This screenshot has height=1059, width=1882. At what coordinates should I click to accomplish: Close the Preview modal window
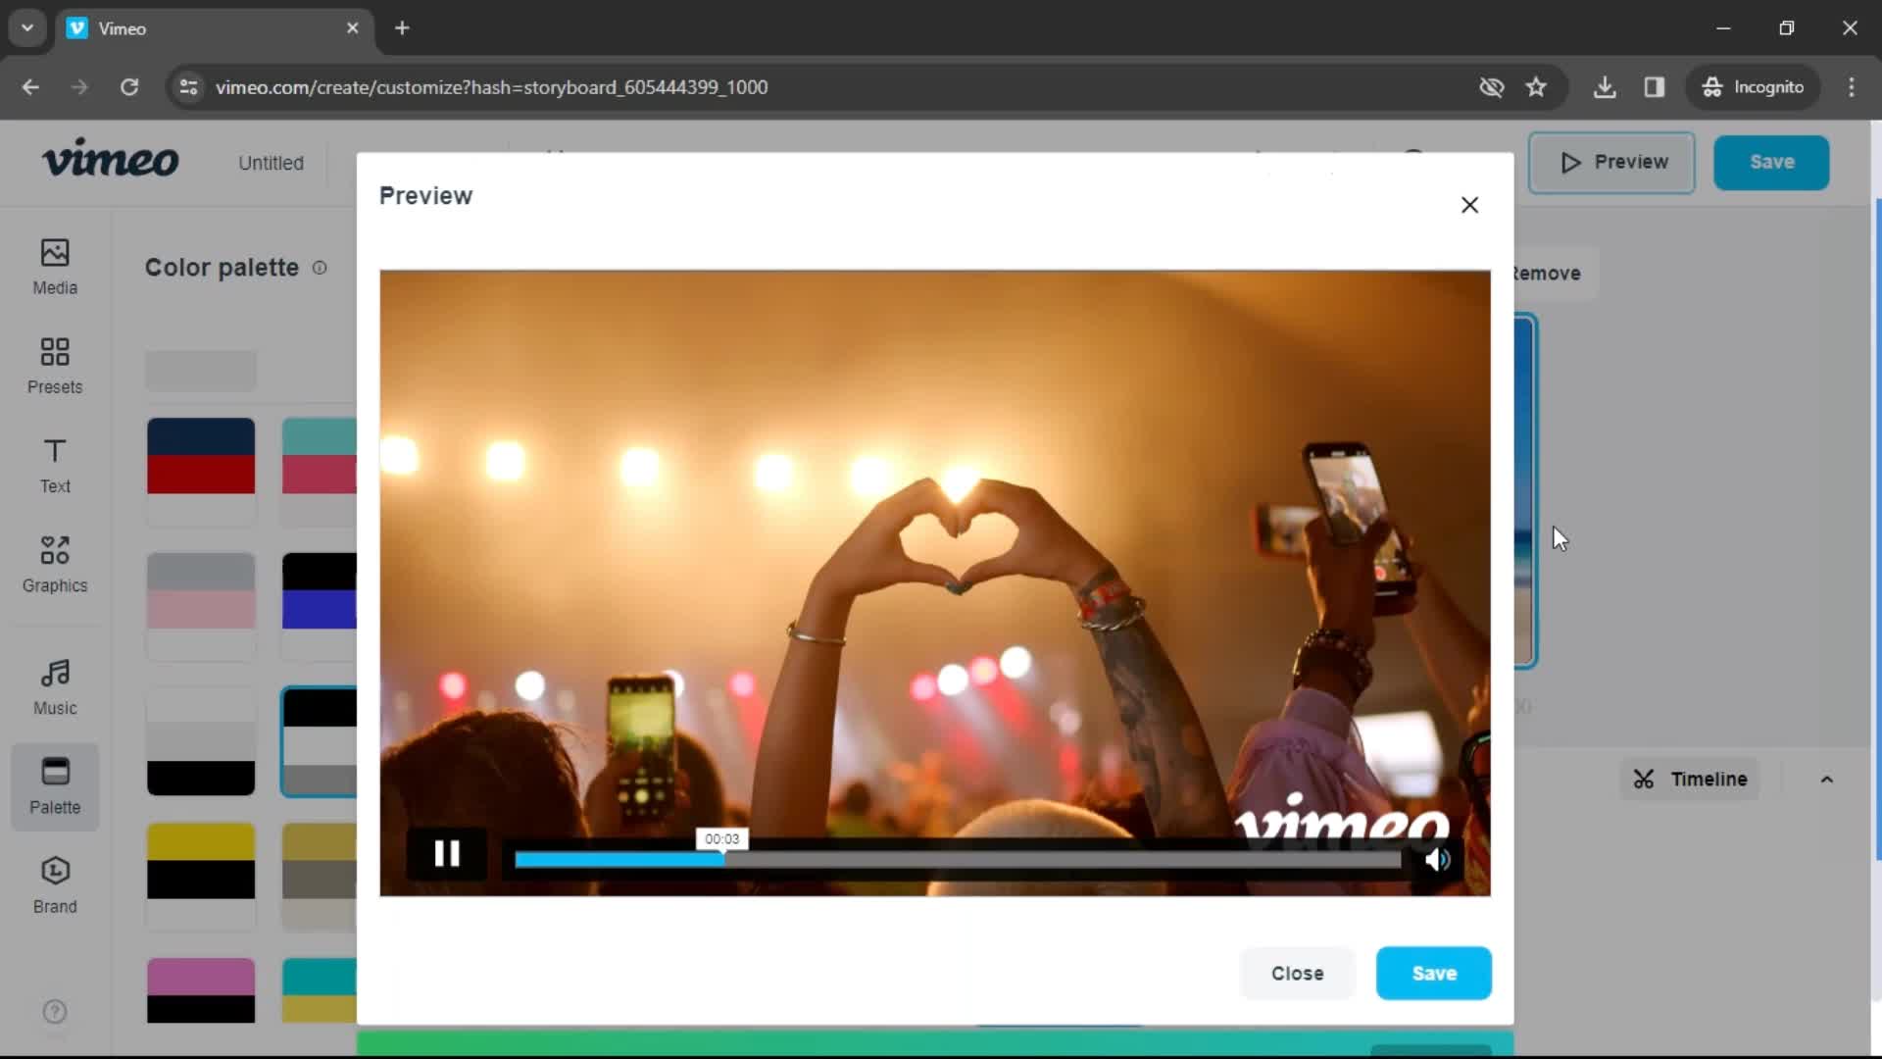[x=1469, y=204]
